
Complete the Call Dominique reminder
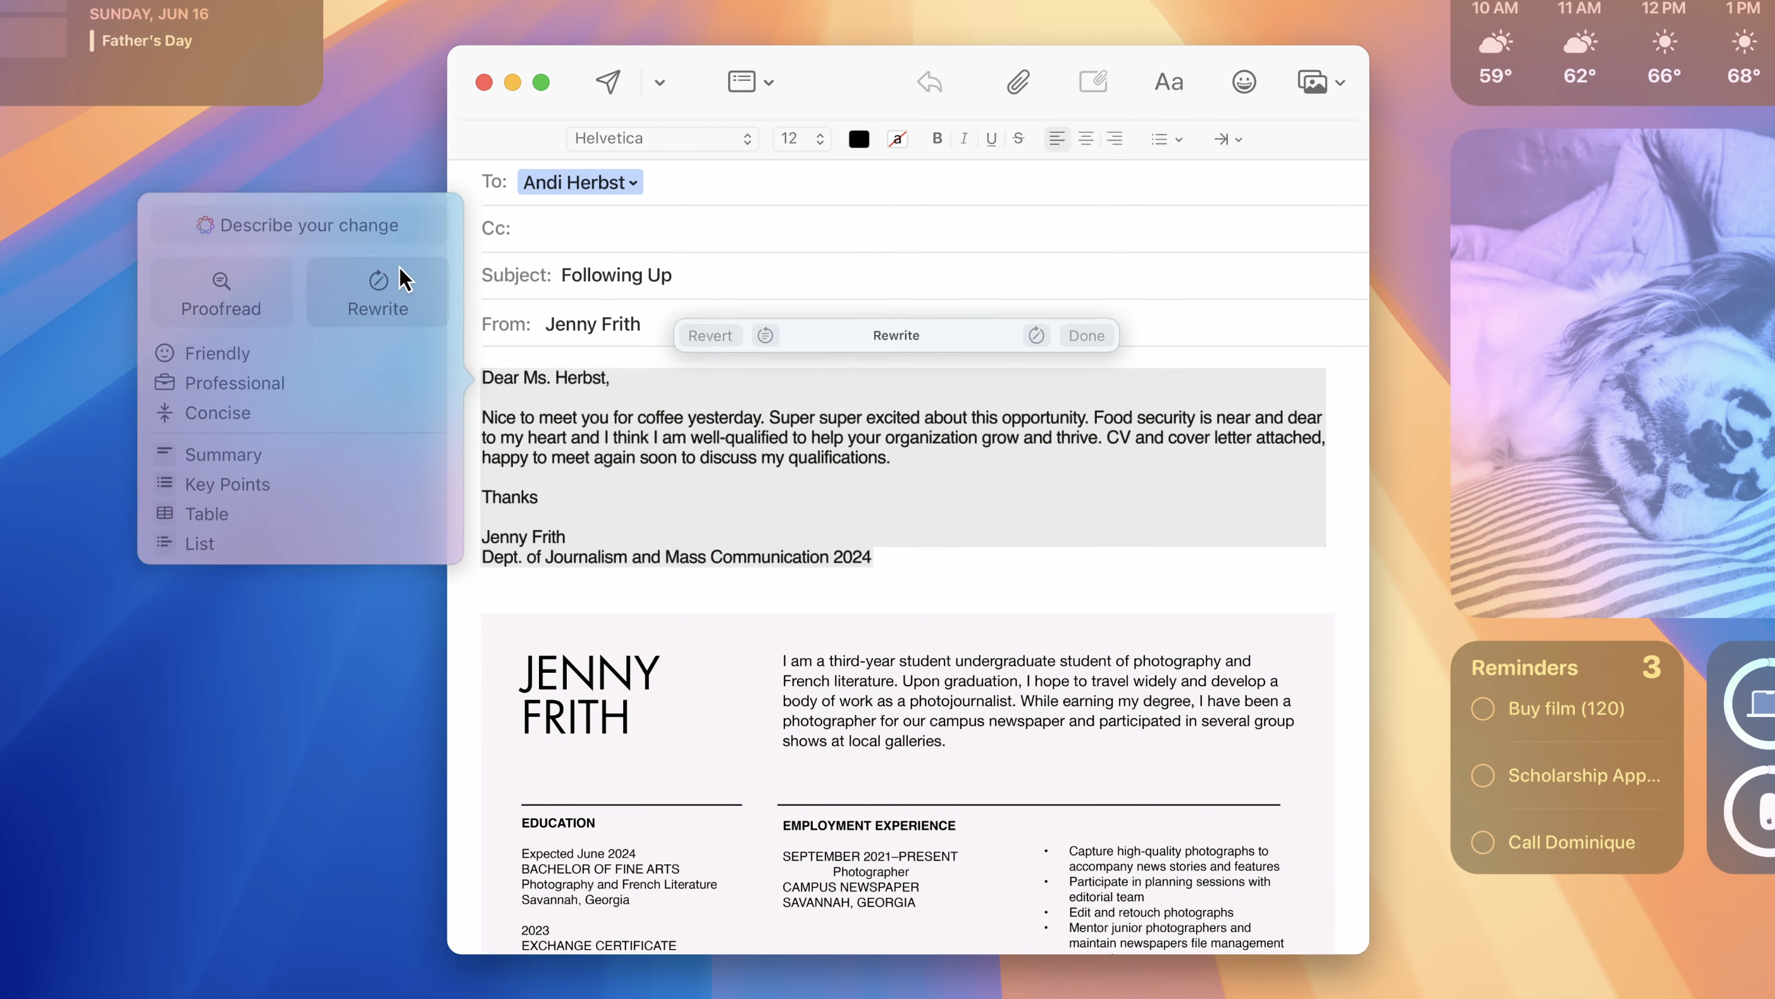(1483, 842)
